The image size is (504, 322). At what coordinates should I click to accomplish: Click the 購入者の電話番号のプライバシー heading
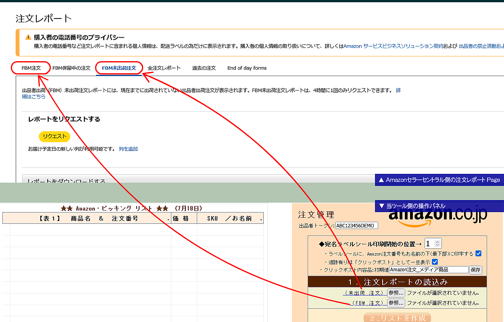pos(79,37)
